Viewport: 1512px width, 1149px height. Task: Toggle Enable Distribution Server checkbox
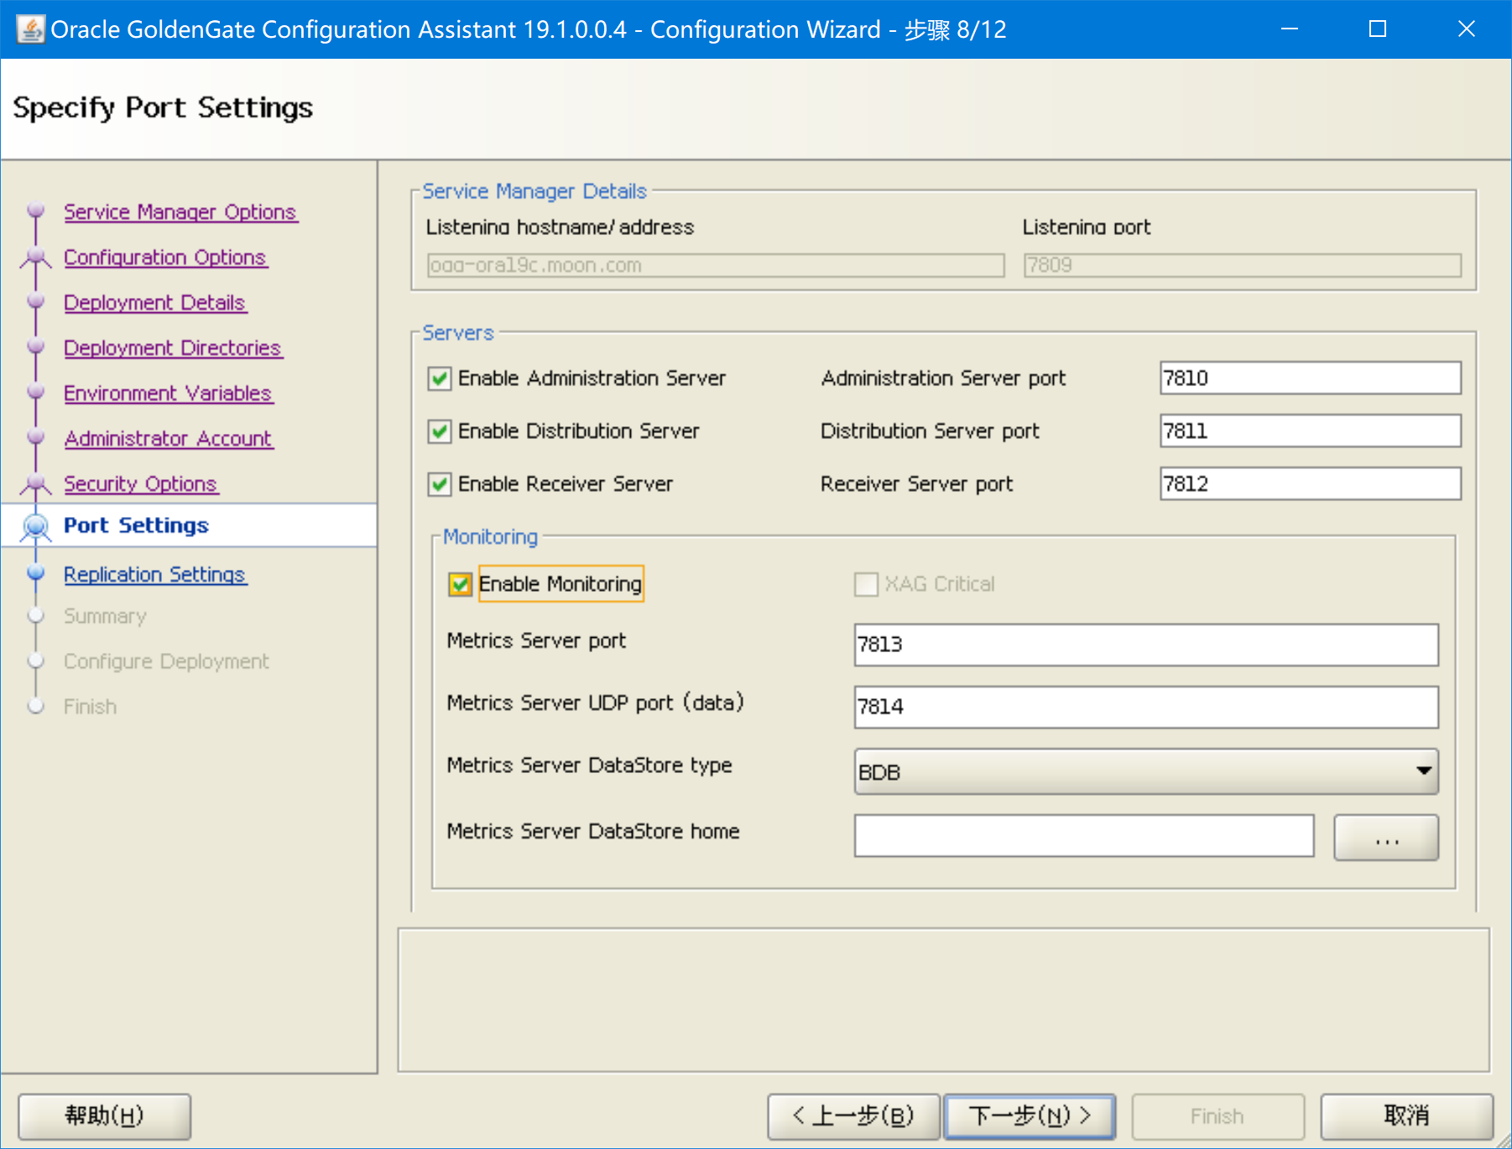(x=440, y=431)
